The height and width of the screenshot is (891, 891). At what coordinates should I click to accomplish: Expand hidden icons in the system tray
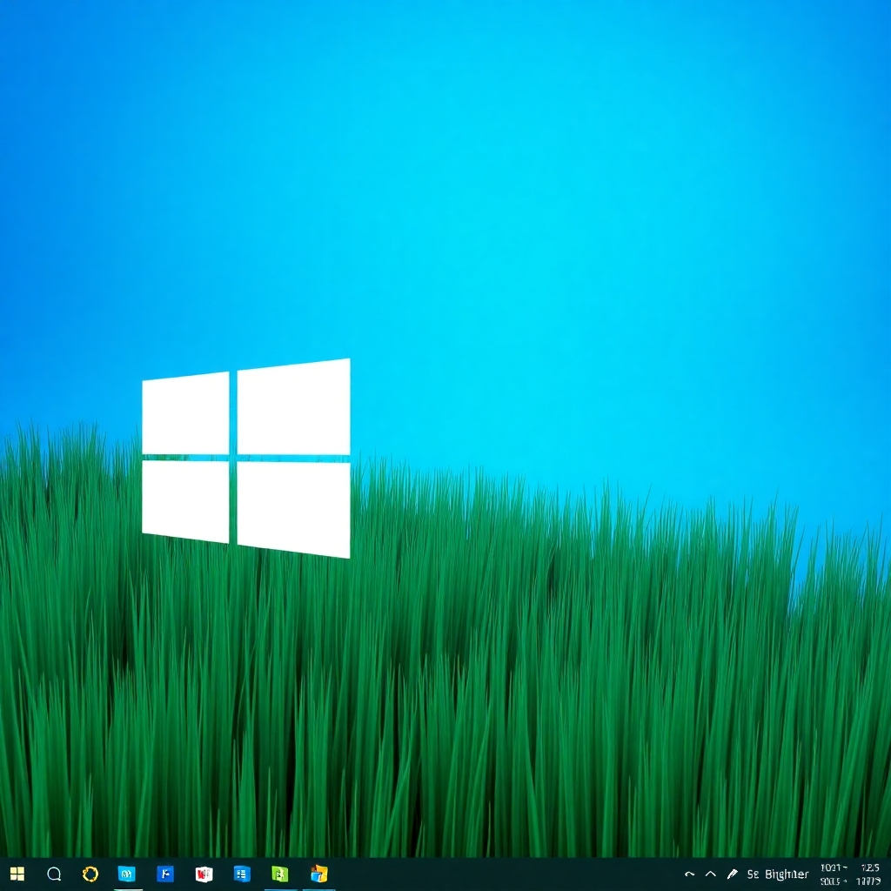710,873
